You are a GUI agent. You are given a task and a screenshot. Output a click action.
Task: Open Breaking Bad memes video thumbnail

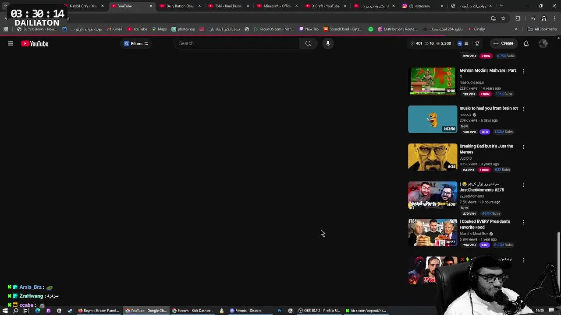[x=432, y=157]
